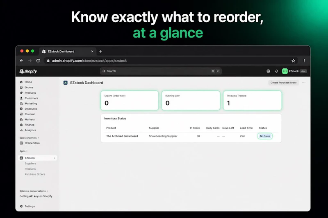Viewport: 328px width, 218px height.
Task: Click the Daily Sales column header
Action: (x=213, y=128)
